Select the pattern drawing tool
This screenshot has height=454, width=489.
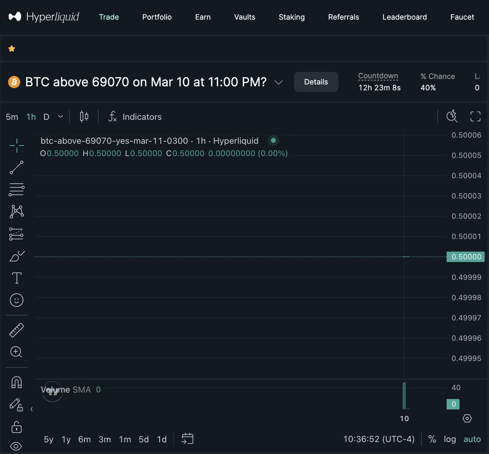[x=17, y=211]
